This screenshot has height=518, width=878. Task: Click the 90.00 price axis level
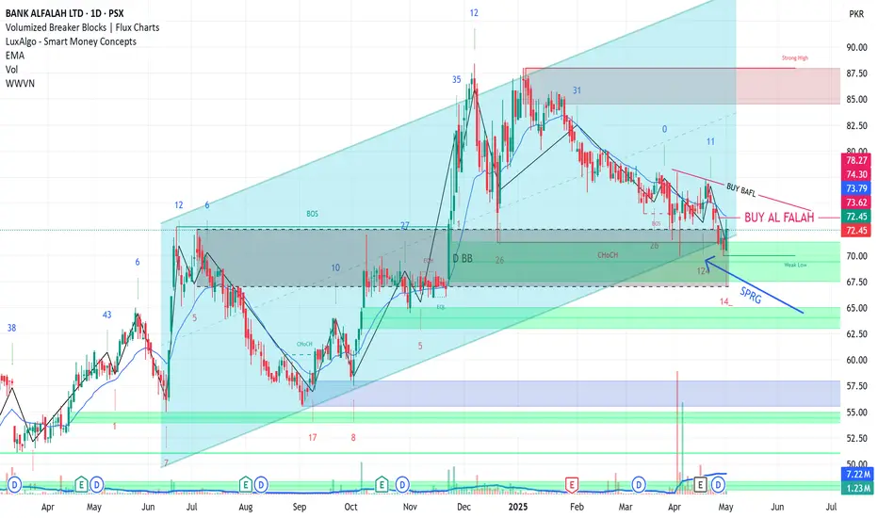(856, 48)
